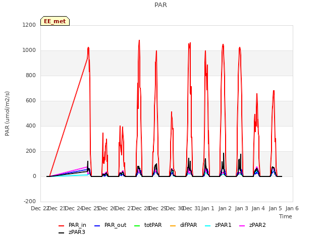This screenshot has height=242, width=323.
Task: Click the blue PAR_out legend swatch
Action: click(x=97, y=226)
